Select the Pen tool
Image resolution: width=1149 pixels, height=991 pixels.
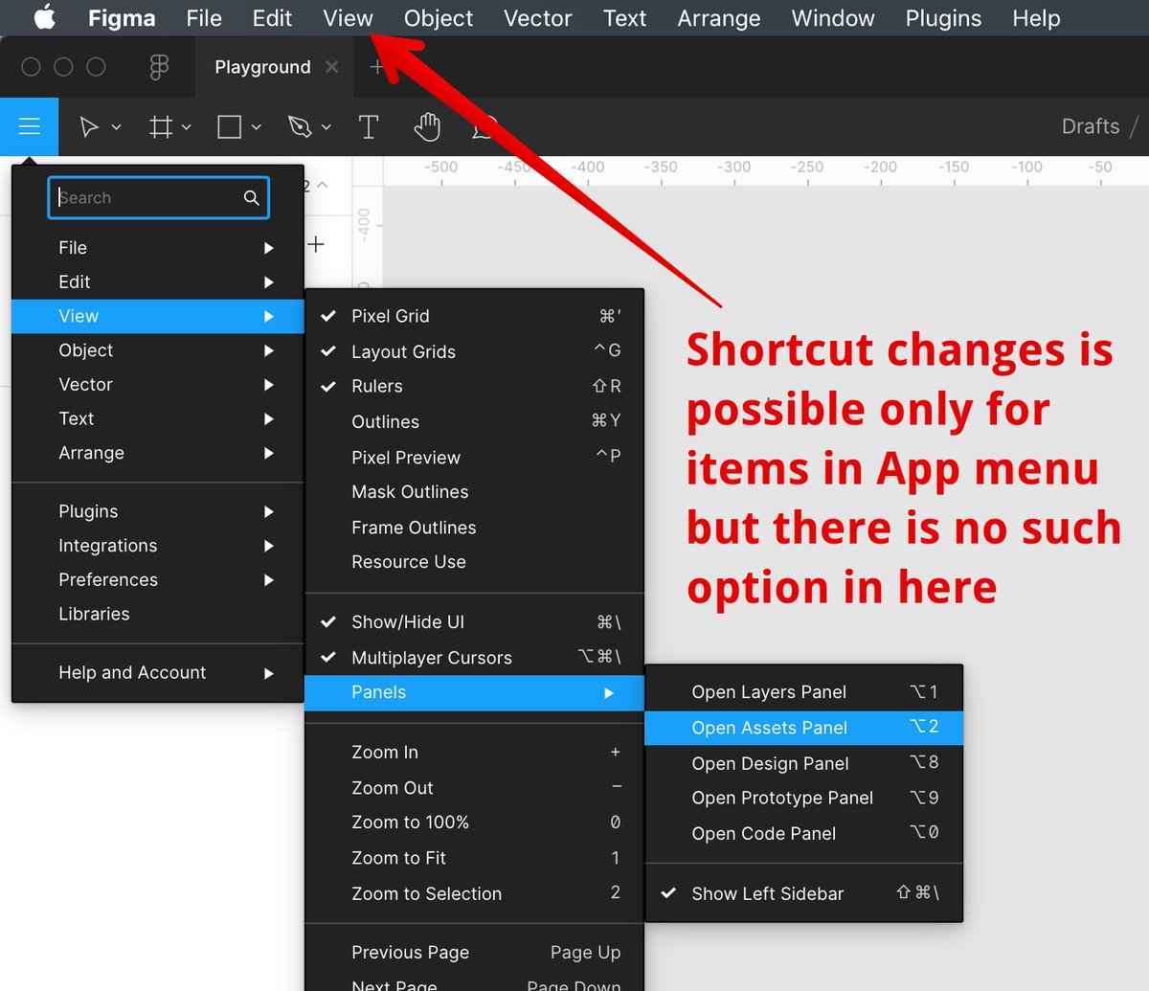point(300,126)
